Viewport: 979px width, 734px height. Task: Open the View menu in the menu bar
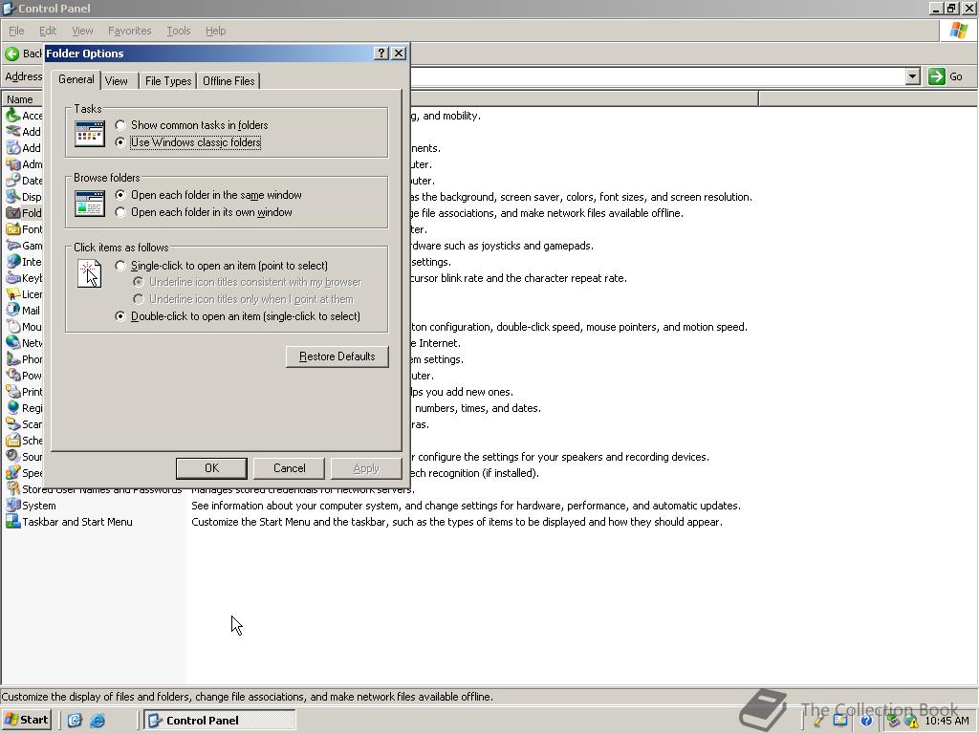pyautogui.click(x=82, y=31)
